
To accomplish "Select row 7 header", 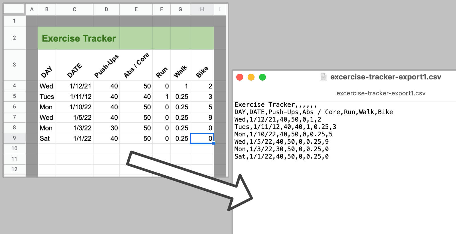I will pyautogui.click(x=15, y=117).
